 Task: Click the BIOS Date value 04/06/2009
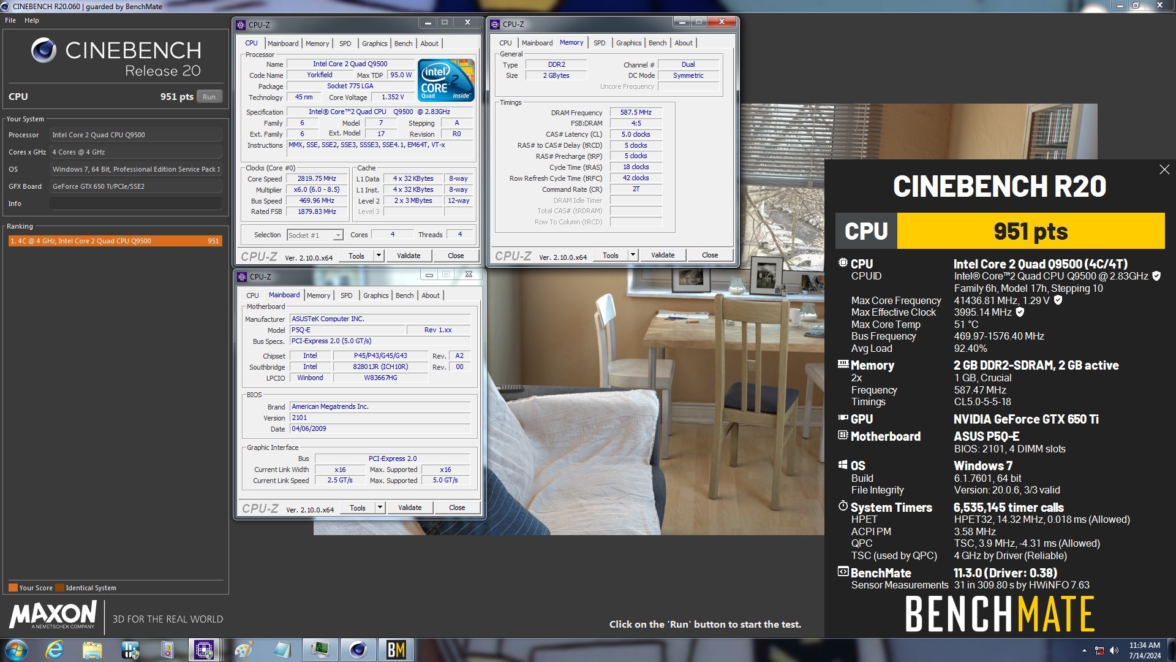(x=380, y=428)
